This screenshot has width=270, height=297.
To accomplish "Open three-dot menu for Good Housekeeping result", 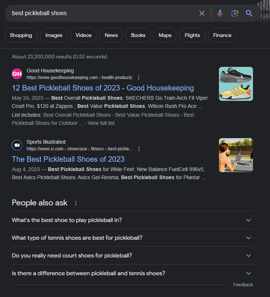I will 139,78.
